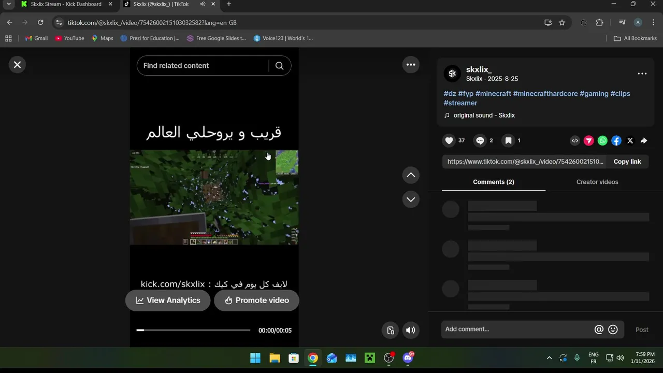Viewport: 663px width, 373px height.
Task: Open the emoji picker in comment box
Action: coord(613,329)
